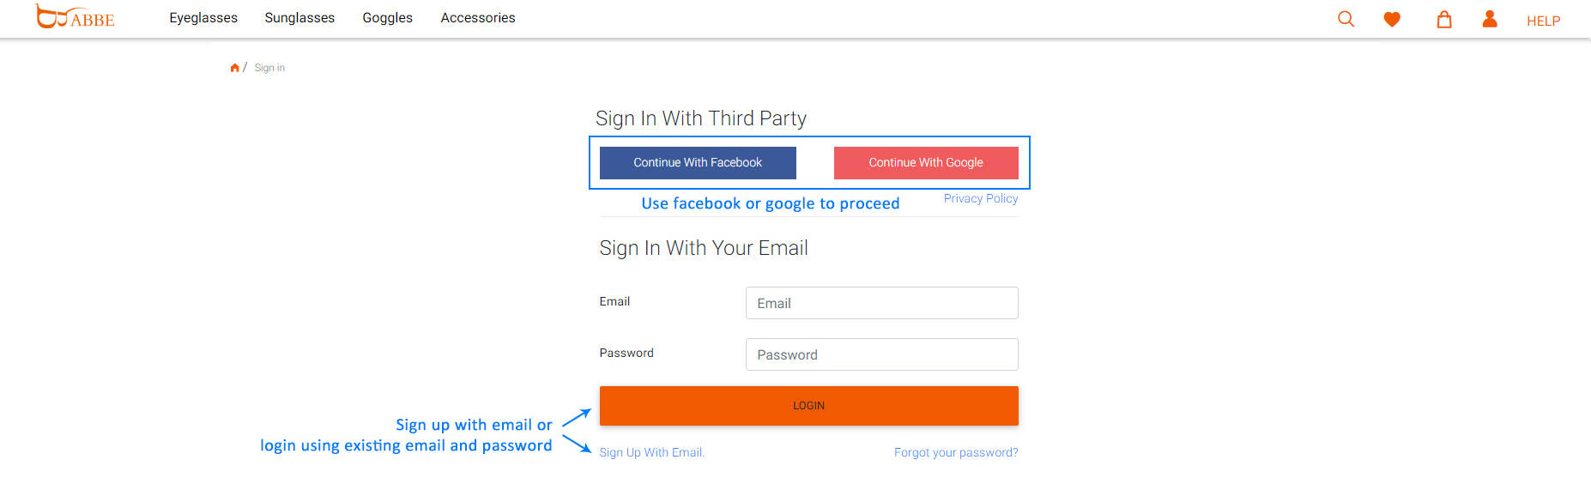Open the Accessories menu
Screen dimensions: 1591x484
478,18
